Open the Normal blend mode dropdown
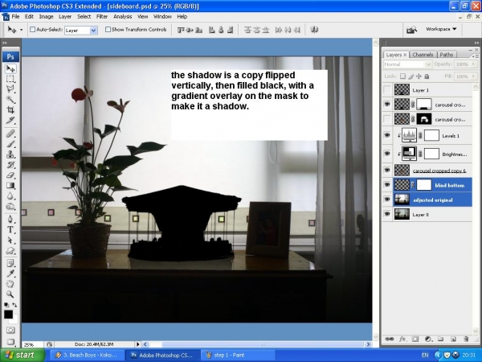The image size is (482, 362). coord(428,64)
